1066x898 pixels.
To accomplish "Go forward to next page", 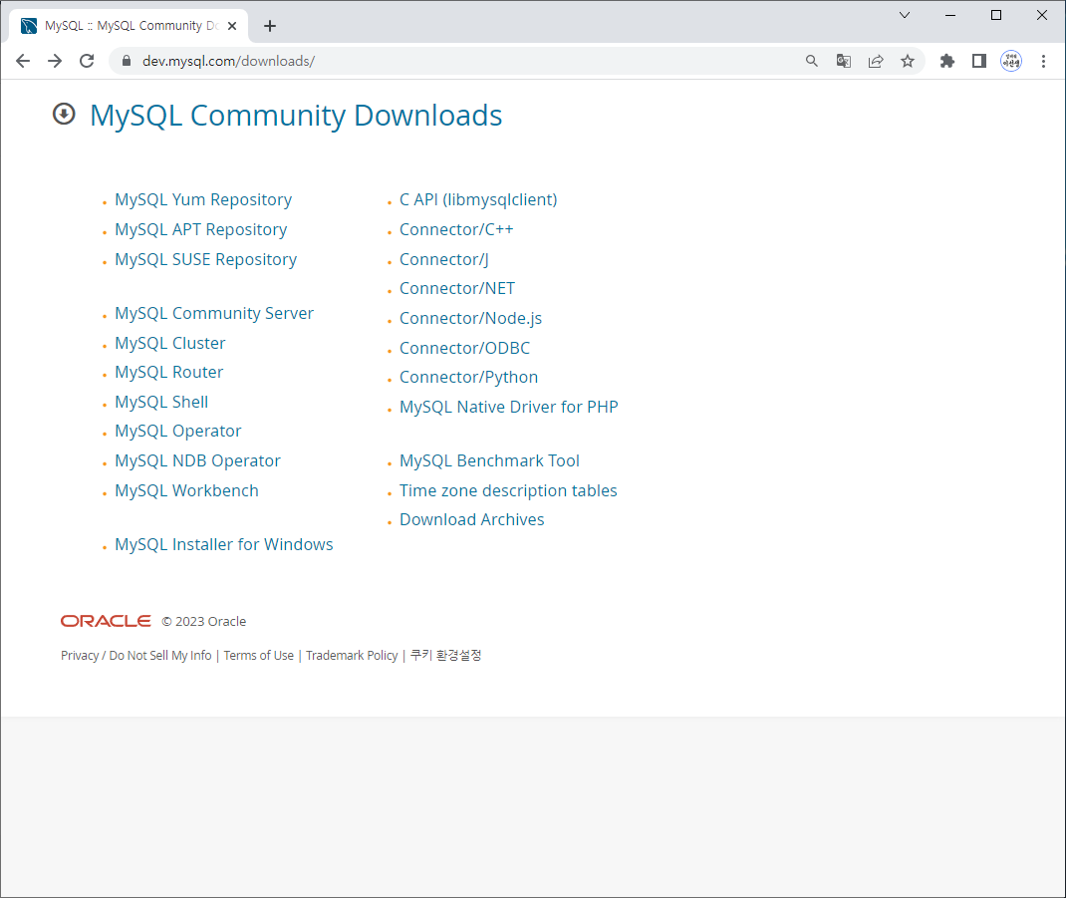I will (55, 61).
